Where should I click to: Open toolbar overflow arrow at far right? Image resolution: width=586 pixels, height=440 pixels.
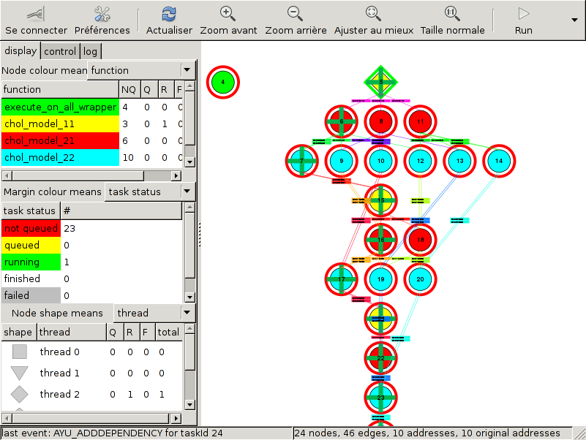click(x=574, y=20)
